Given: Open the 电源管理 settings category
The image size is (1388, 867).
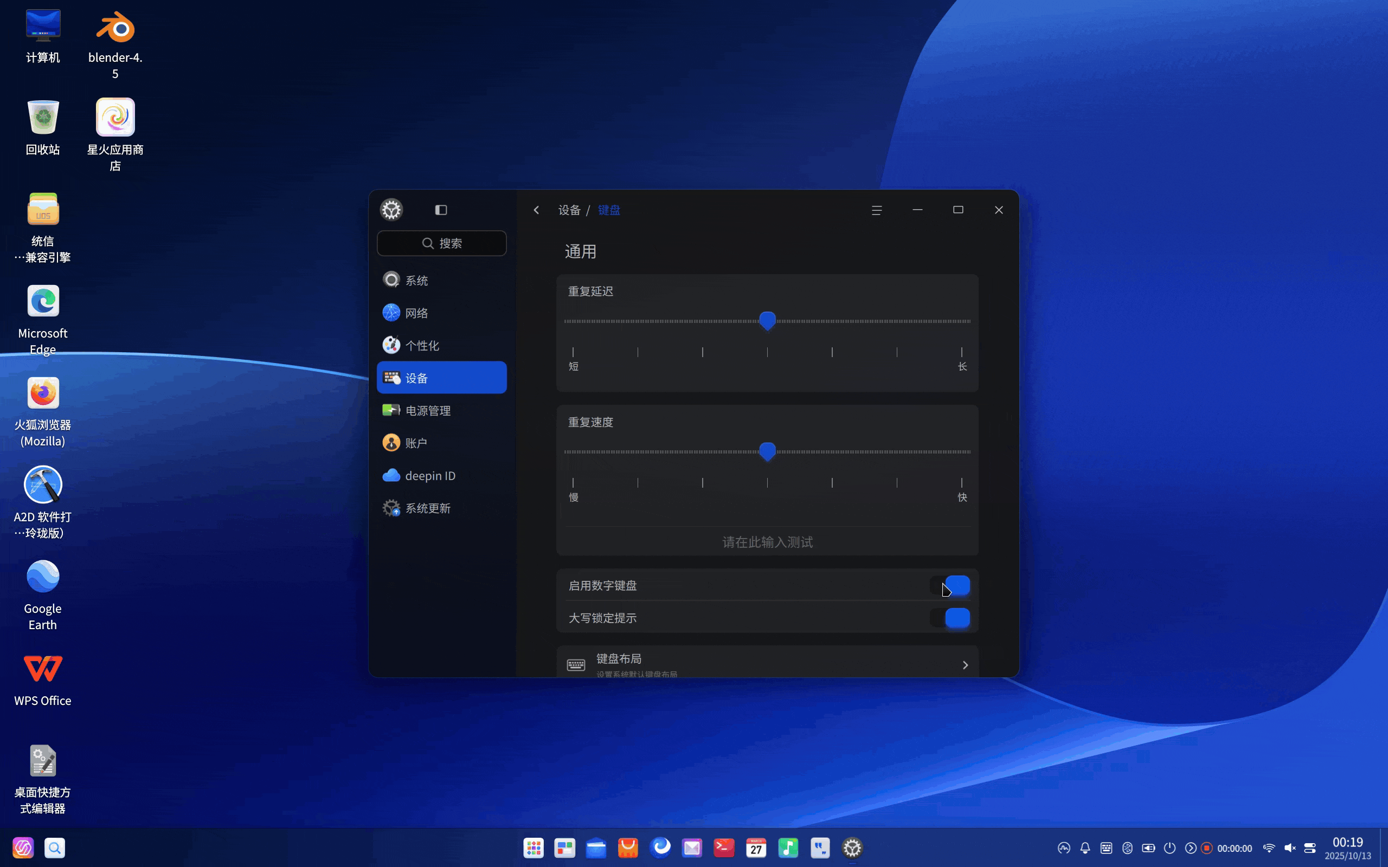Looking at the screenshot, I should tap(442, 411).
